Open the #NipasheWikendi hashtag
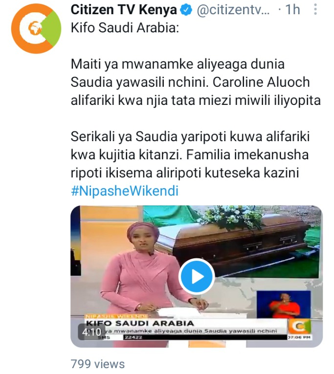This screenshot has width=334, height=374. (x=125, y=191)
